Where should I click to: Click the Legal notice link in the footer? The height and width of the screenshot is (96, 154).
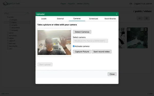(x=5, y=93)
